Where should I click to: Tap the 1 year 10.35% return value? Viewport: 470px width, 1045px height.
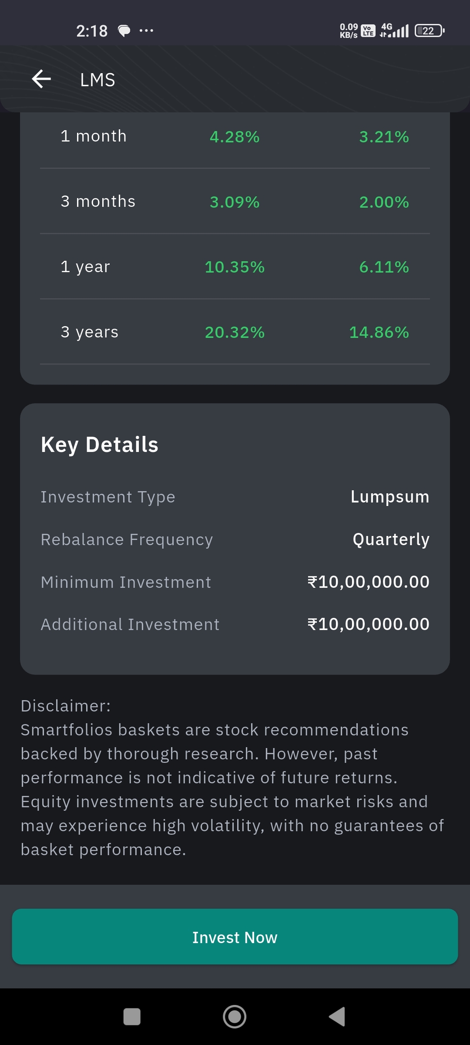(x=235, y=267)
